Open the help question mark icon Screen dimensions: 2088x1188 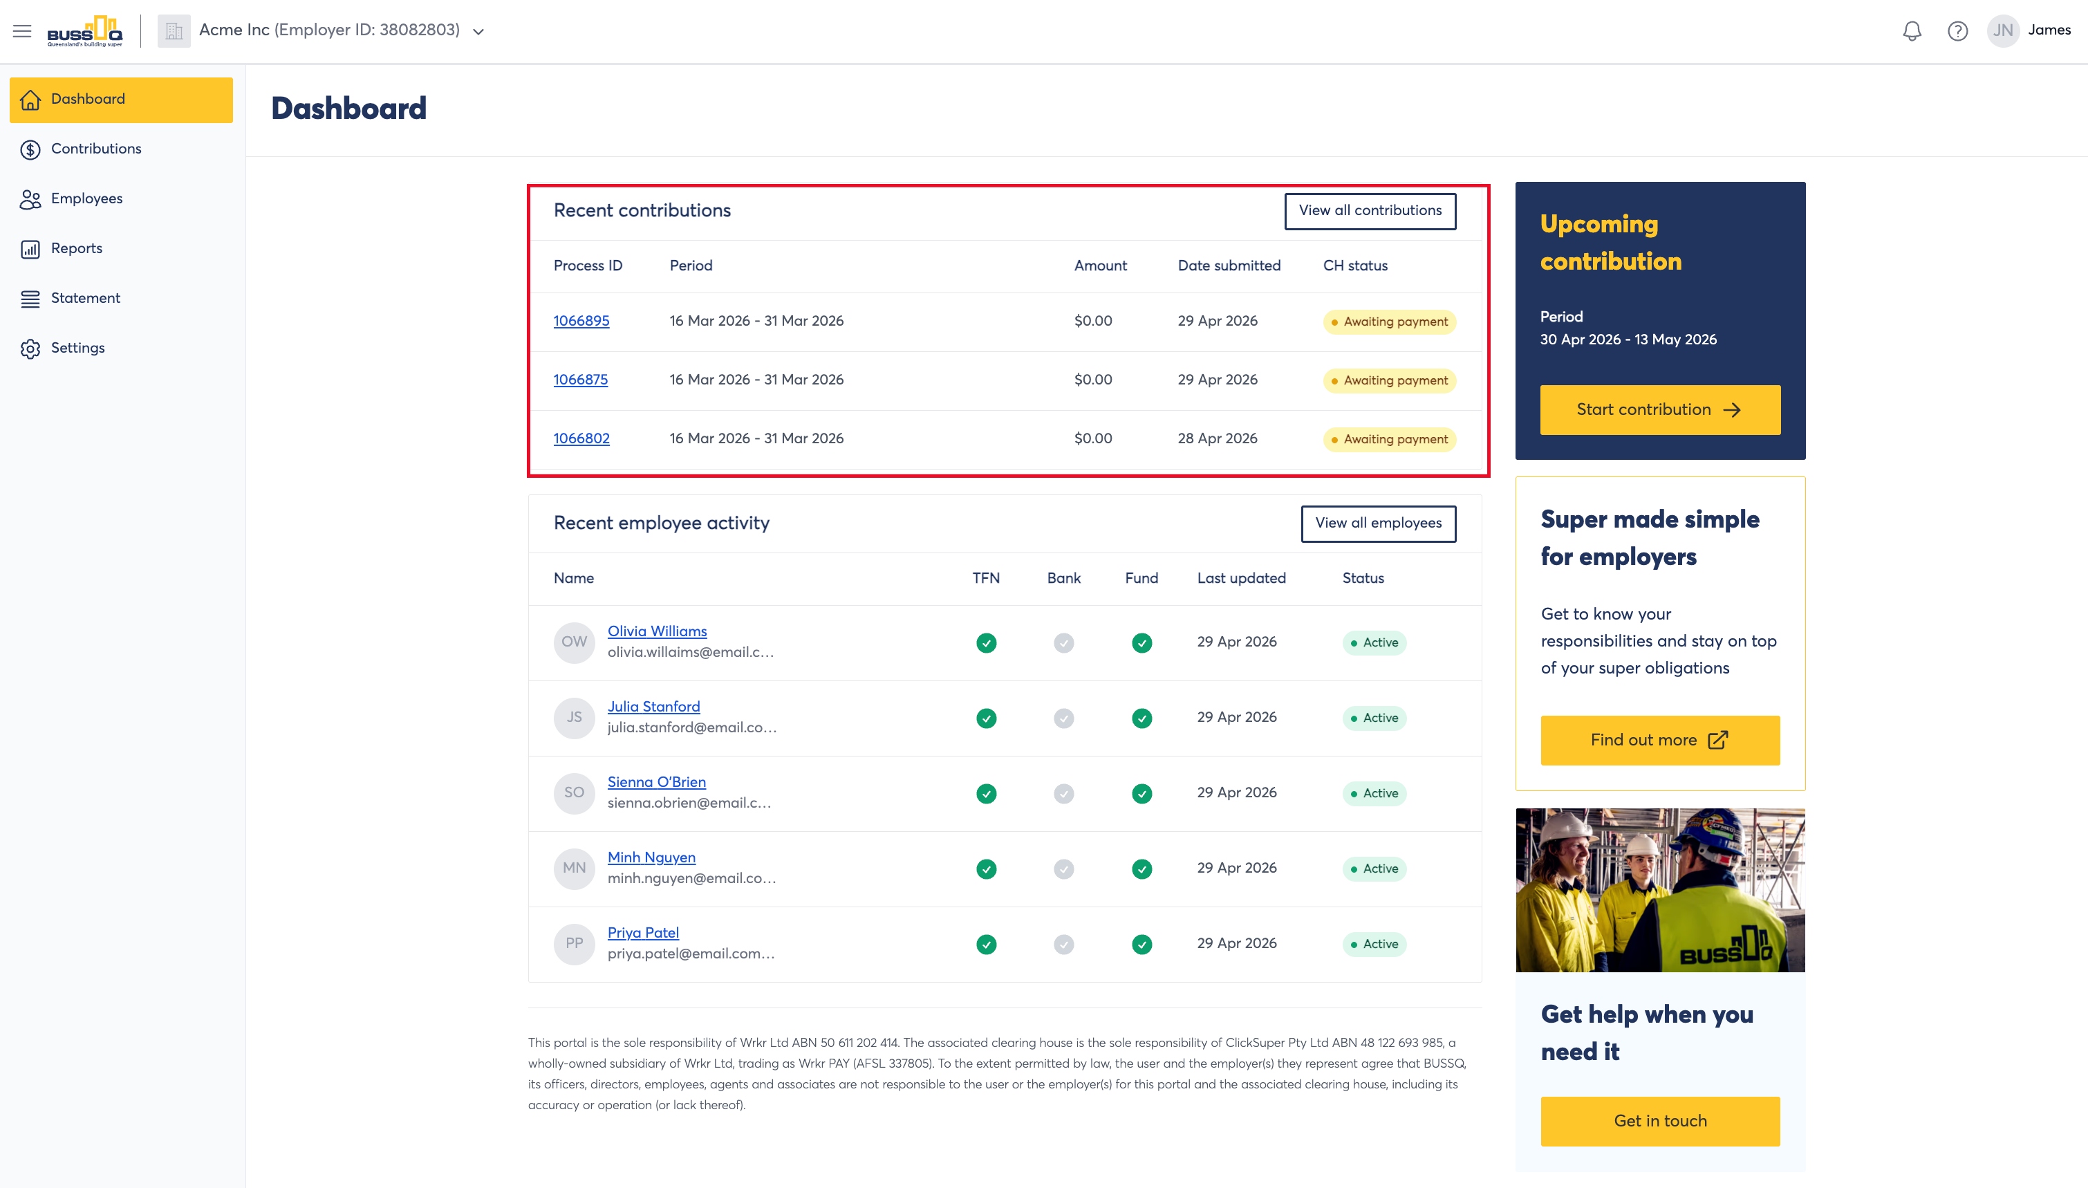(1957, 31)
